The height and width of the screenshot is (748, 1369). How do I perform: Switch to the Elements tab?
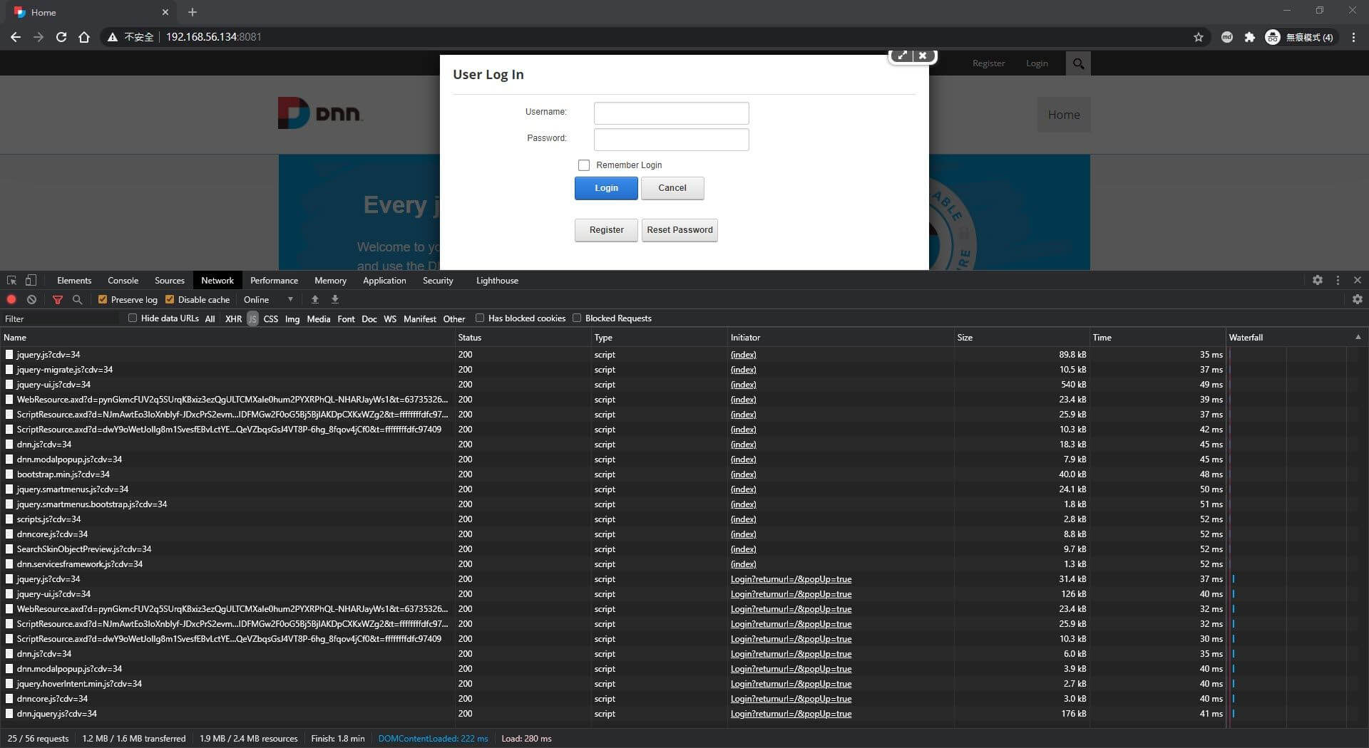[74, 281]
